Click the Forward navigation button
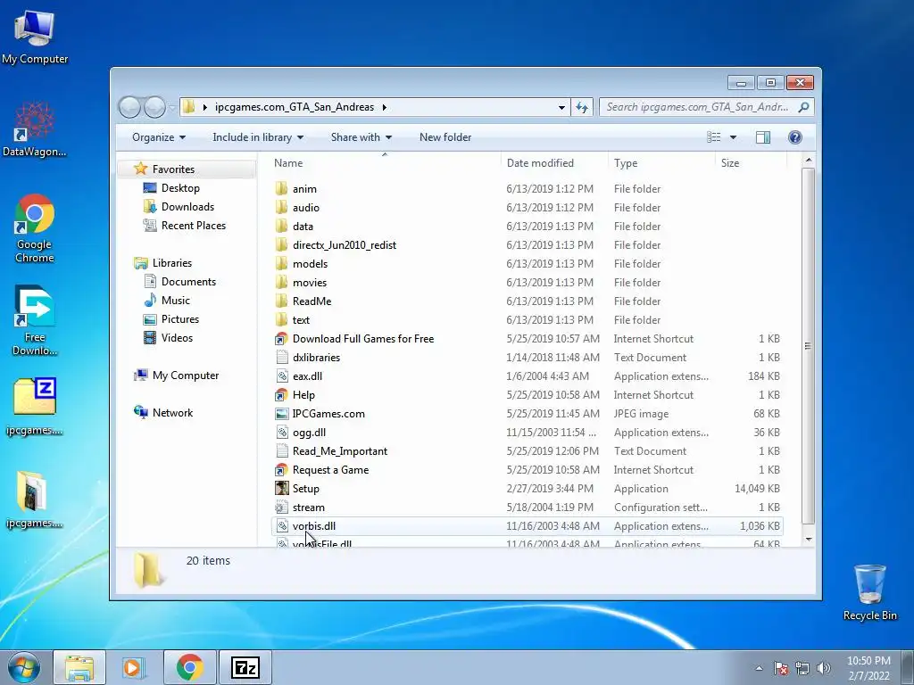914x685 pixels. coord(154,107)
